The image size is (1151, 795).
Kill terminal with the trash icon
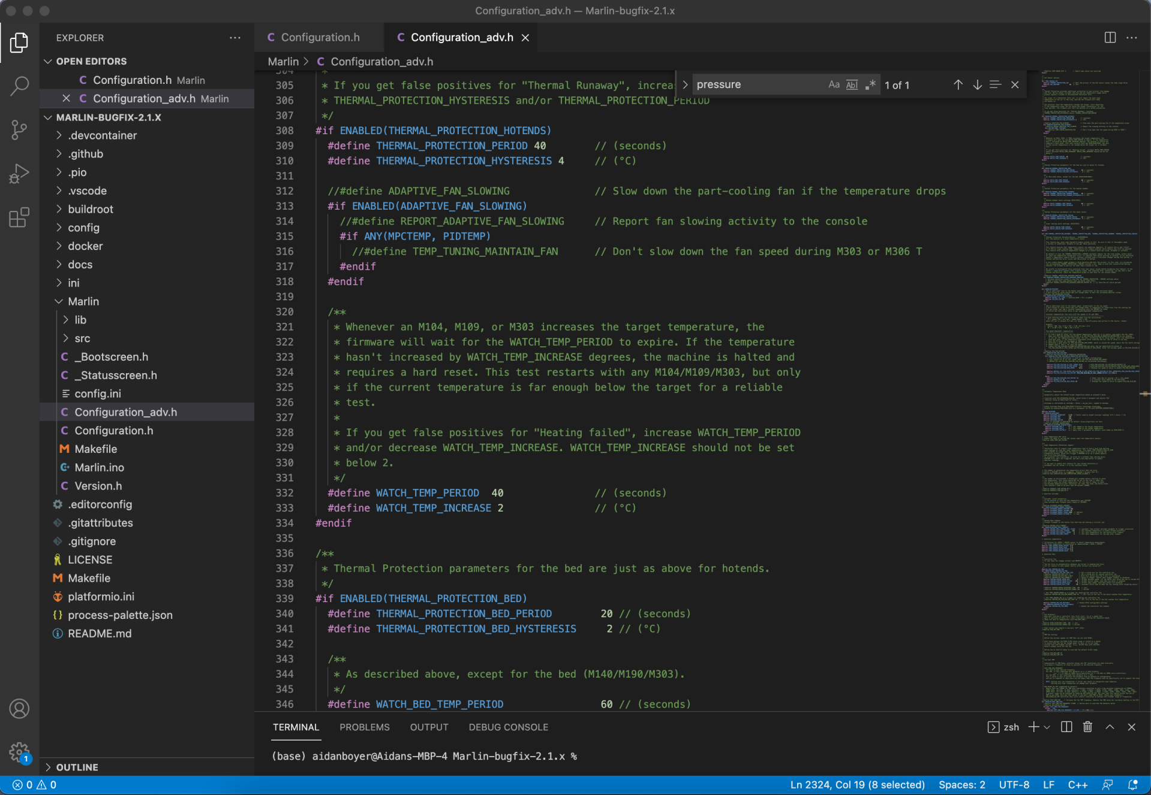coord(1087,727)
